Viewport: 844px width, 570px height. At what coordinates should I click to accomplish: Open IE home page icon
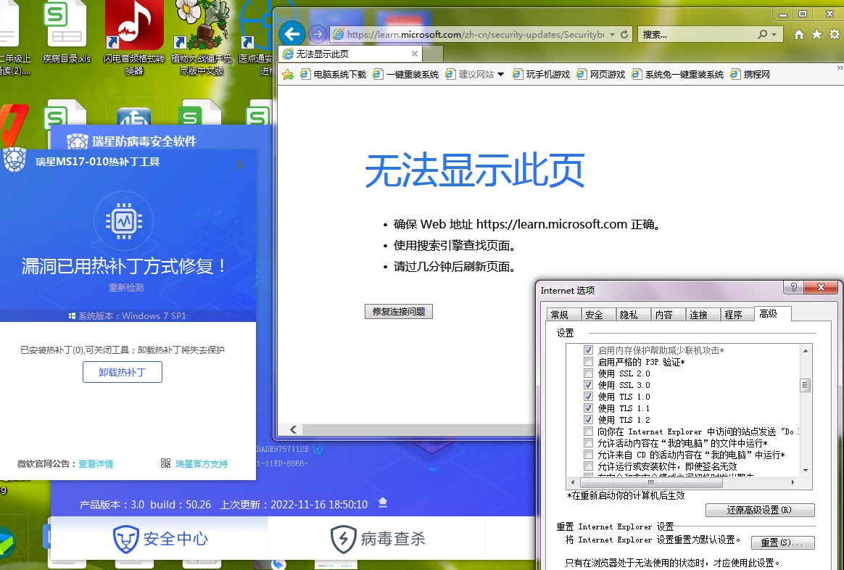(799, 35)
